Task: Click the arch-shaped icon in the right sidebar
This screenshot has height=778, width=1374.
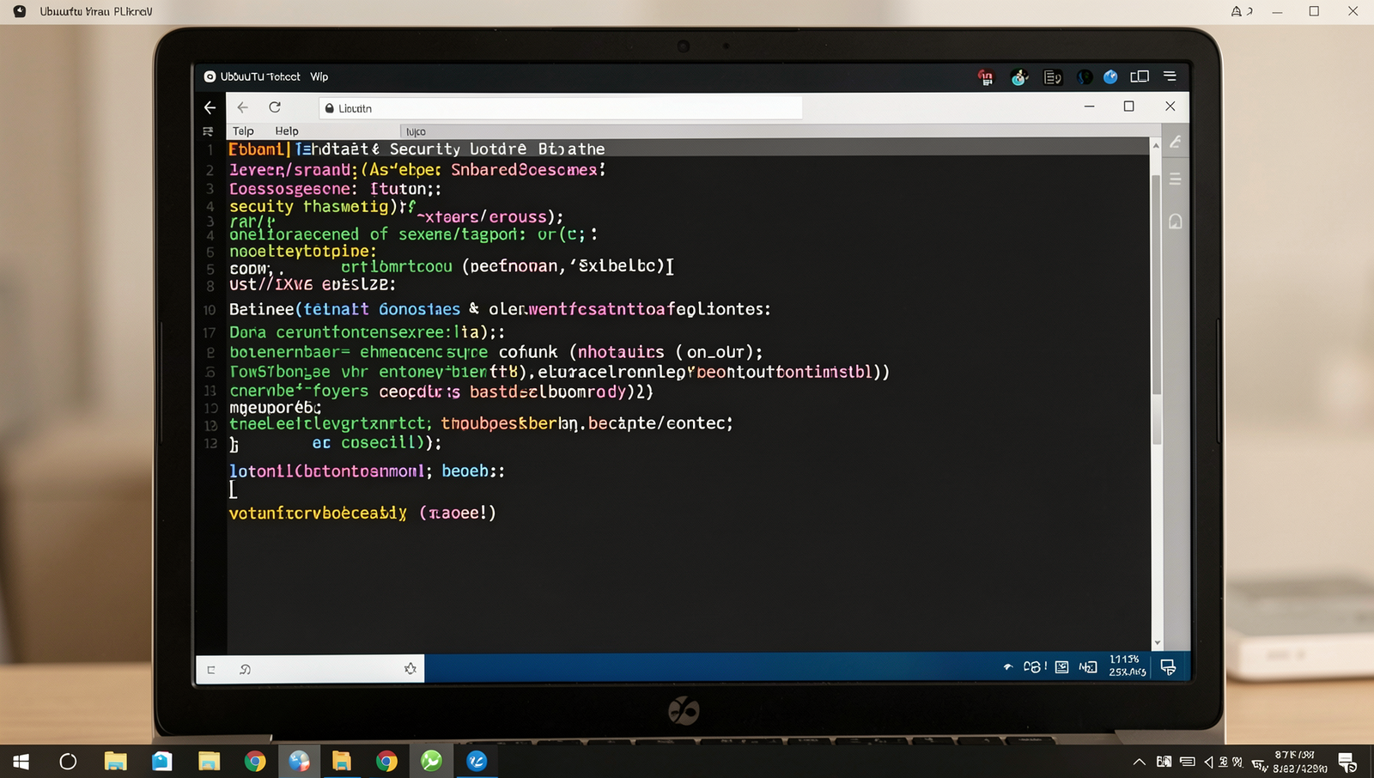Action: tap(1175, 222)
